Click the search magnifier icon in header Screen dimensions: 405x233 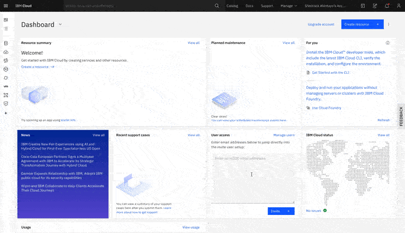[x=217, y=5]
